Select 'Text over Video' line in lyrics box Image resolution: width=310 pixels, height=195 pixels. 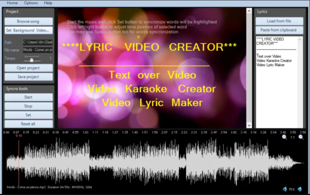[269, 56]
